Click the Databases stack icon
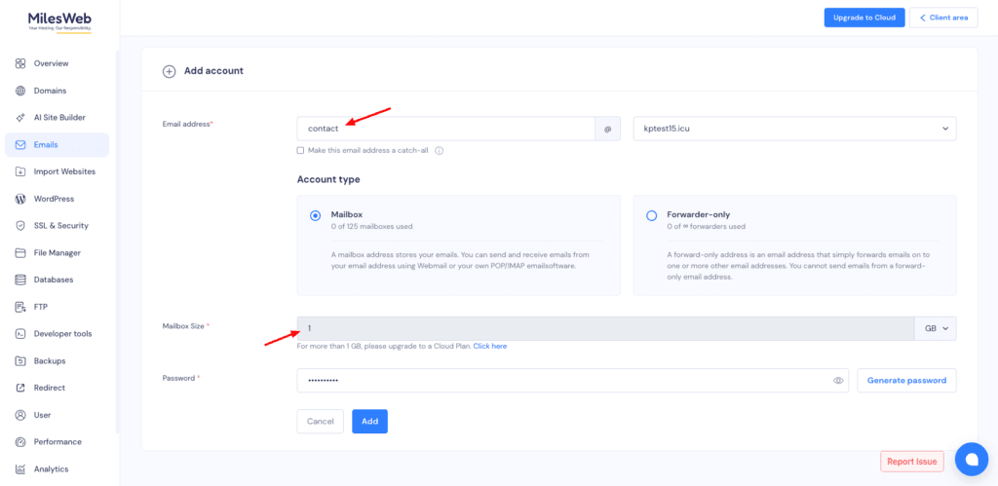 click(20, 280)
